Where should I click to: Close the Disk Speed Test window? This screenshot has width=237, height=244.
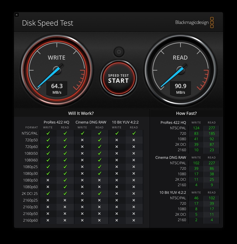(17, 15)
